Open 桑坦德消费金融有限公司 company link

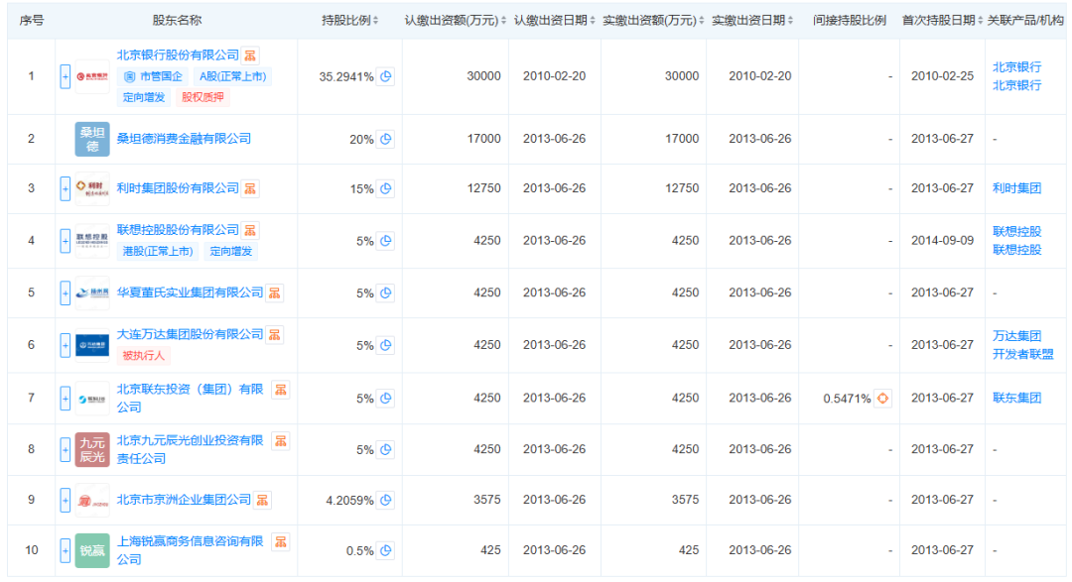(x=184, y=139)
